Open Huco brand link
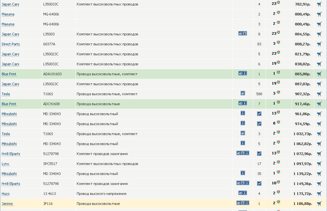Viewport: 327px width, 211px height. click(5, 194)
